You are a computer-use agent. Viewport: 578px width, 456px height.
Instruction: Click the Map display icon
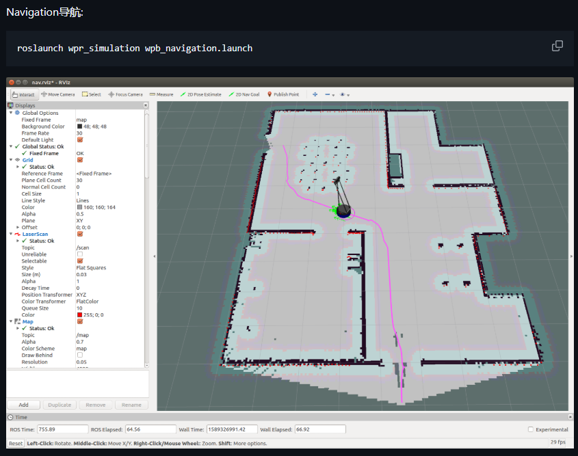(x=17, y=321)
